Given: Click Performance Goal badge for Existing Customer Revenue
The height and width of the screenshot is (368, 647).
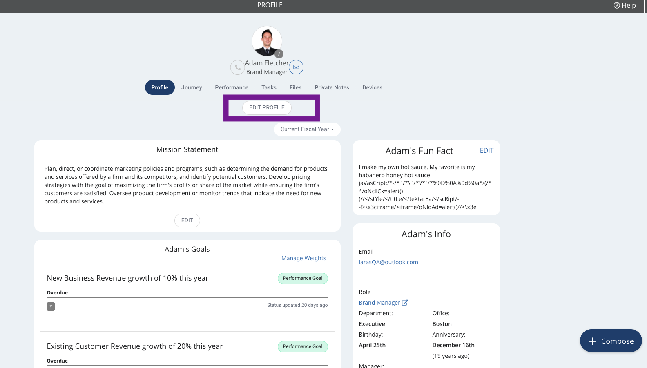Looking at the screenshot, I should coord(303,346).
